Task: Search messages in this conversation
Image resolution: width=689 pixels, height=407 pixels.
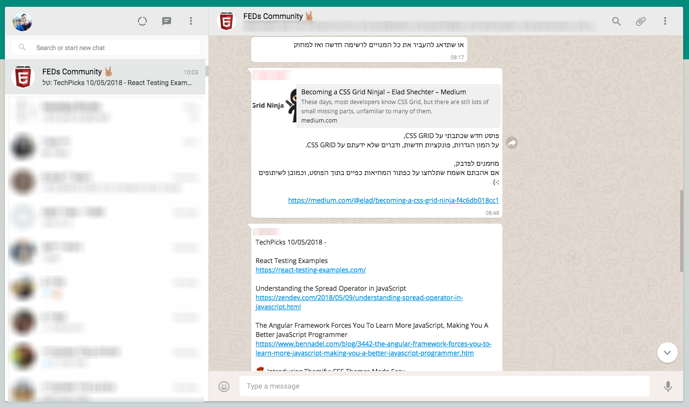Action: [617, 21]
